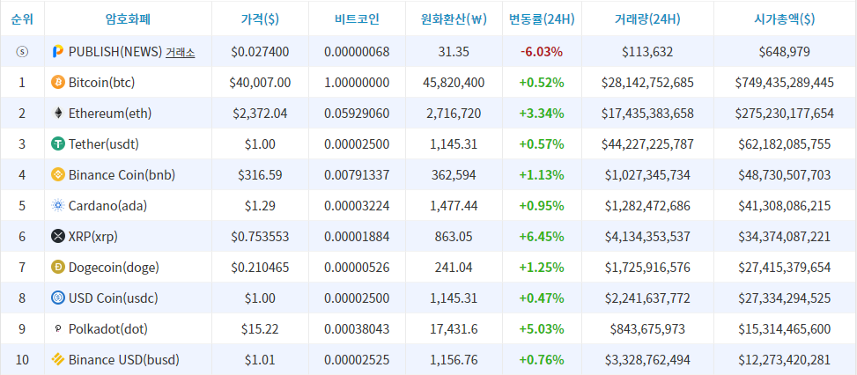
Task: Click Ethereum market cap $275,230,177,654
Action: (x=784, y=114)
